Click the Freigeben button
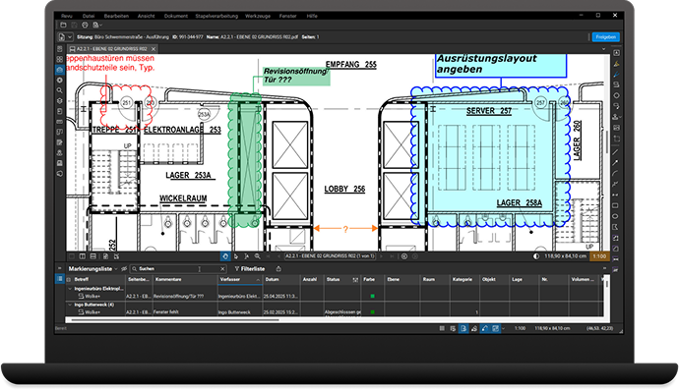679x391 pixels. click(x=605, y=37)
